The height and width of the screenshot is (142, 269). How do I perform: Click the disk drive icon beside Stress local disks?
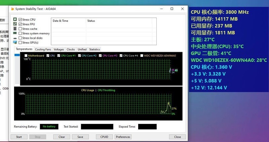click(x=15, y=38)
